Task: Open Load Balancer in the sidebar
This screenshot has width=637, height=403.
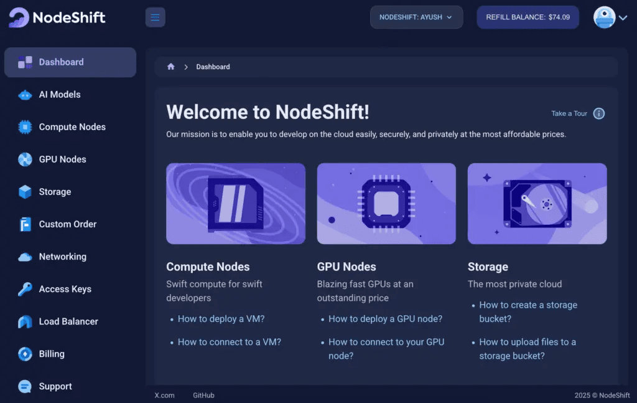Action: click(x=68, y=321)
